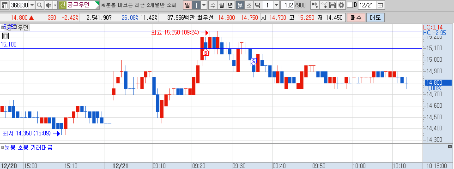454x169 pixels.
Task: Select 초 second chart tab
Action: tap(249, 5)
